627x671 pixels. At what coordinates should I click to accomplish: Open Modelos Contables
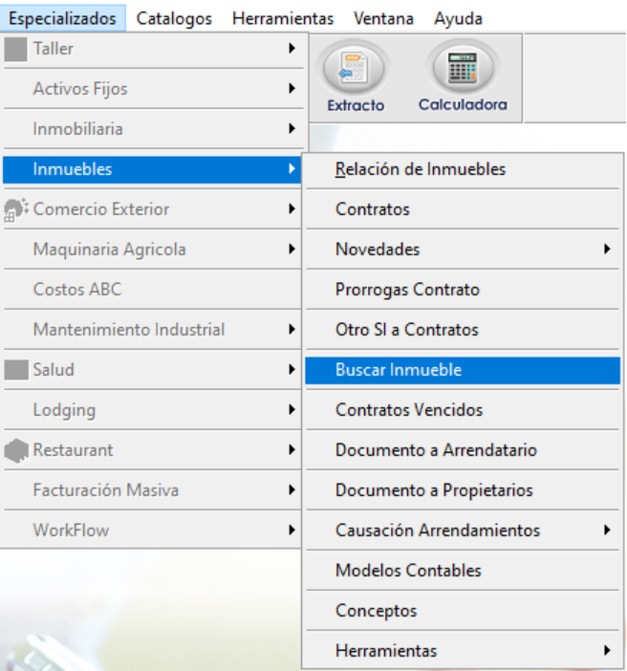tap(463, 571)
